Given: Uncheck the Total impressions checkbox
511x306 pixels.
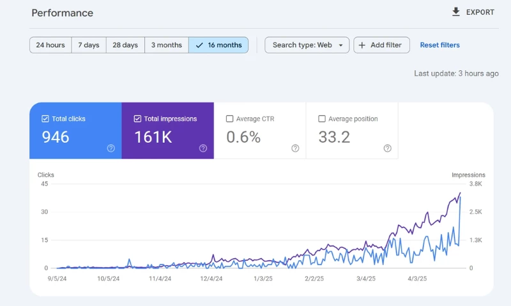Looking at the screenshot, I should pos(137,119).
